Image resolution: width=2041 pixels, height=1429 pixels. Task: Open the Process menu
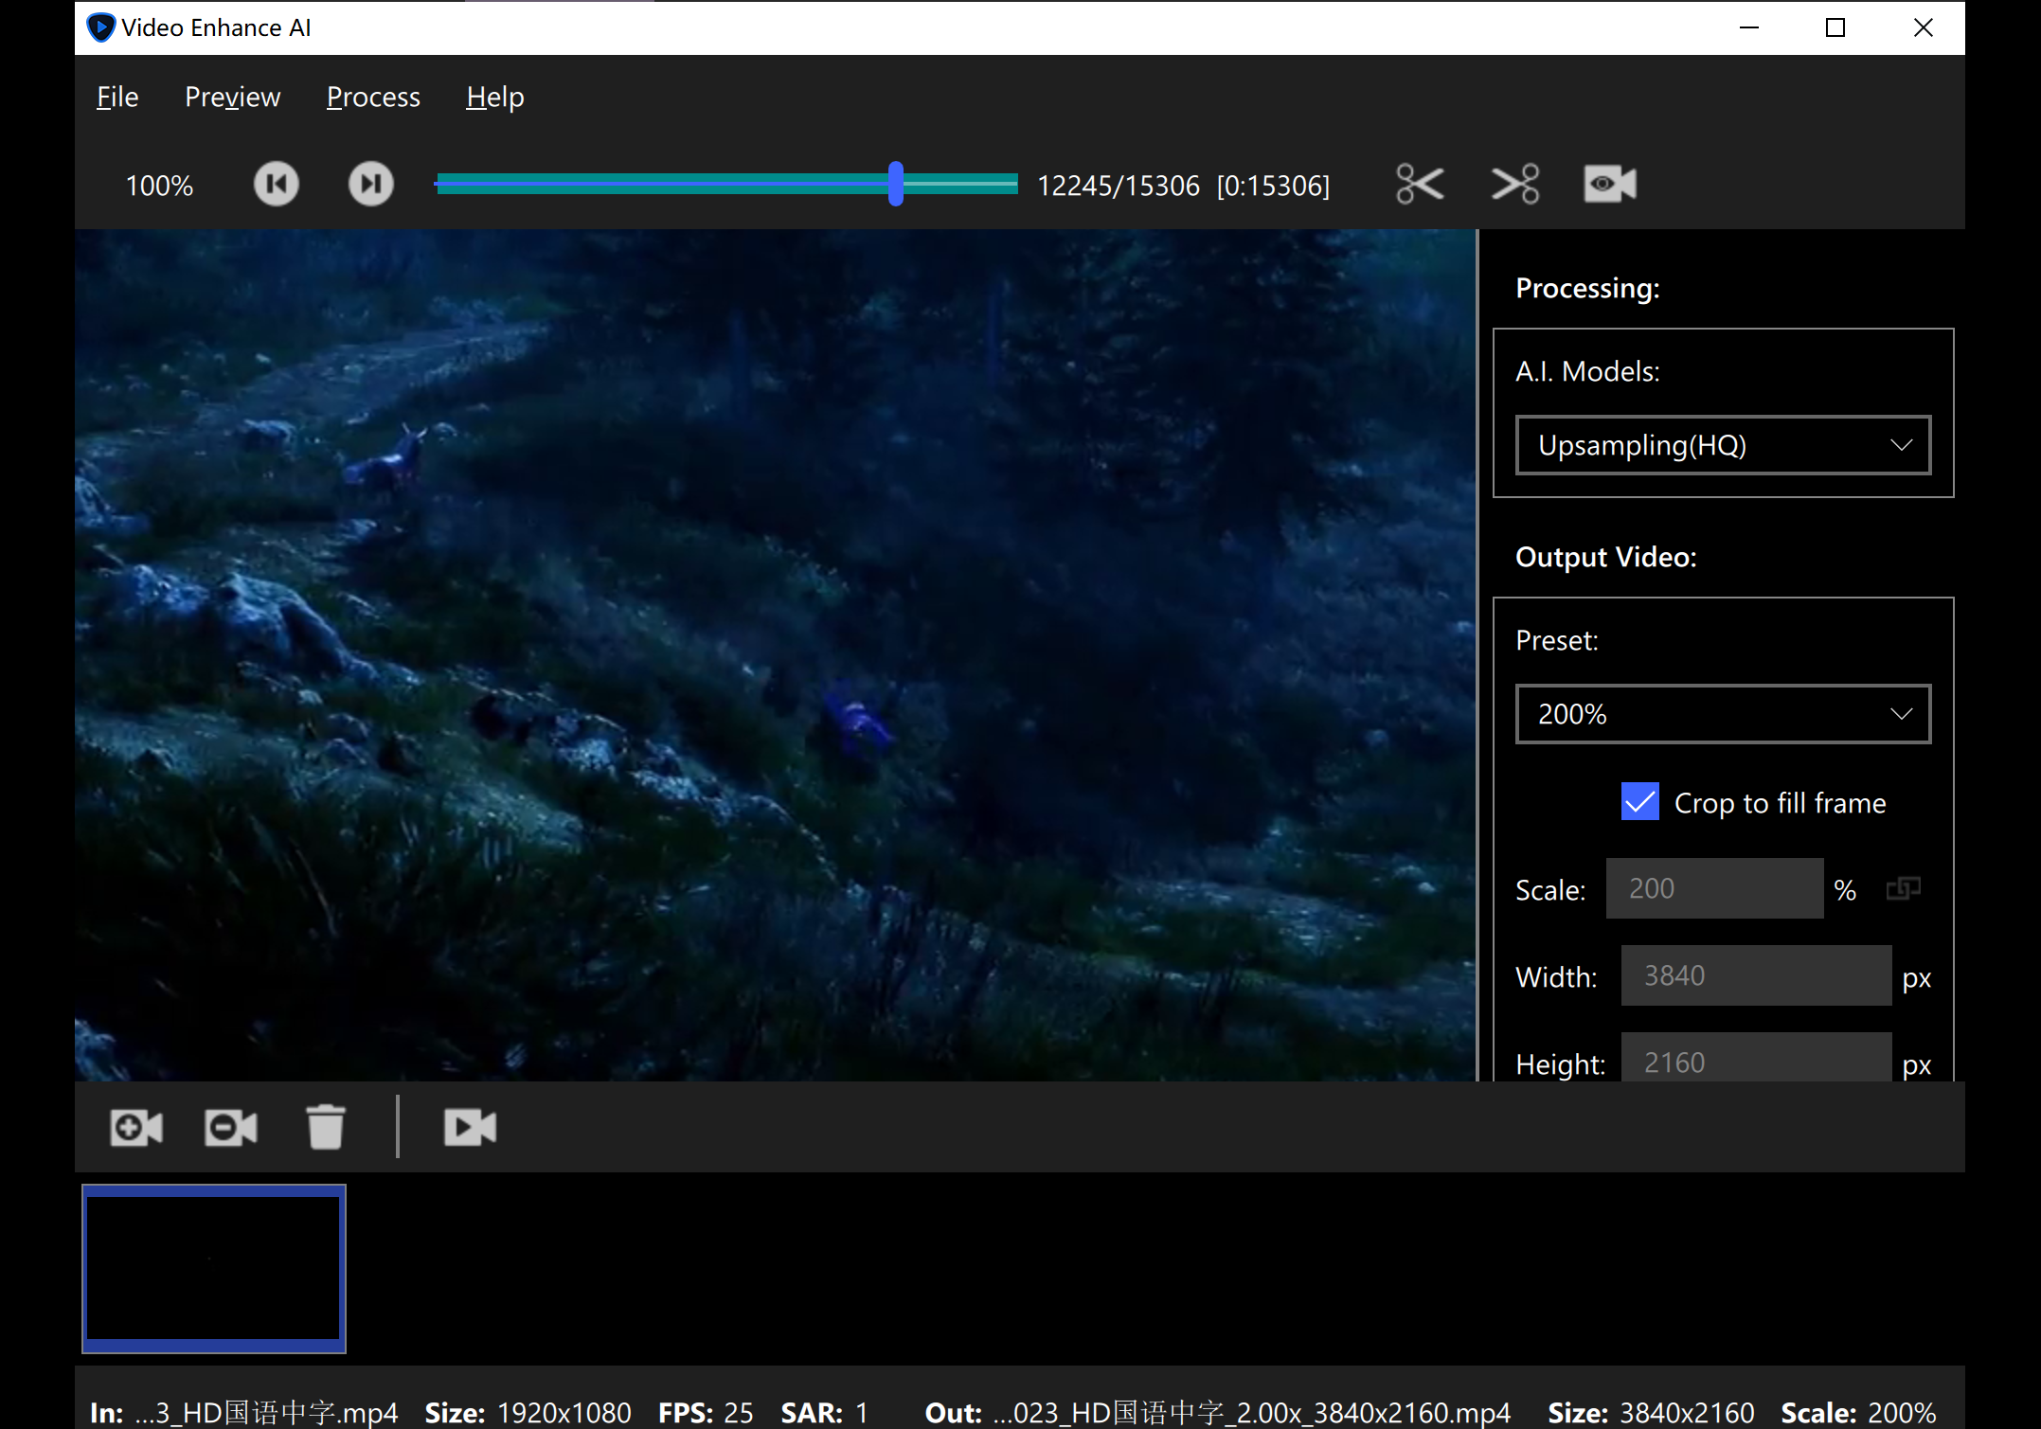[373, 97]
